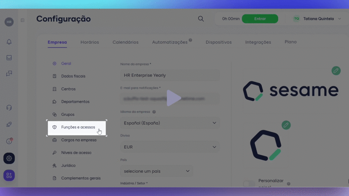This screenshot has height=196, width=349.
Task: Open the purple apps grid icon
Action: [x=9, y=175]
